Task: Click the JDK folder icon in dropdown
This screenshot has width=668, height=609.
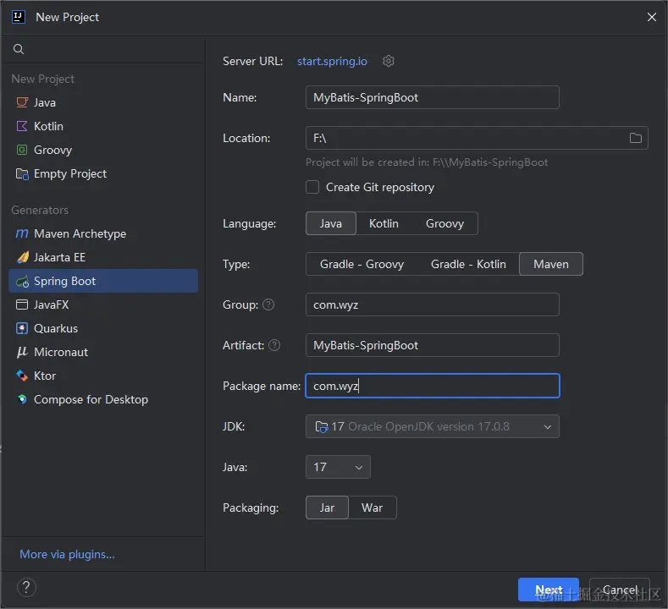Action: [x=322, y=426]
